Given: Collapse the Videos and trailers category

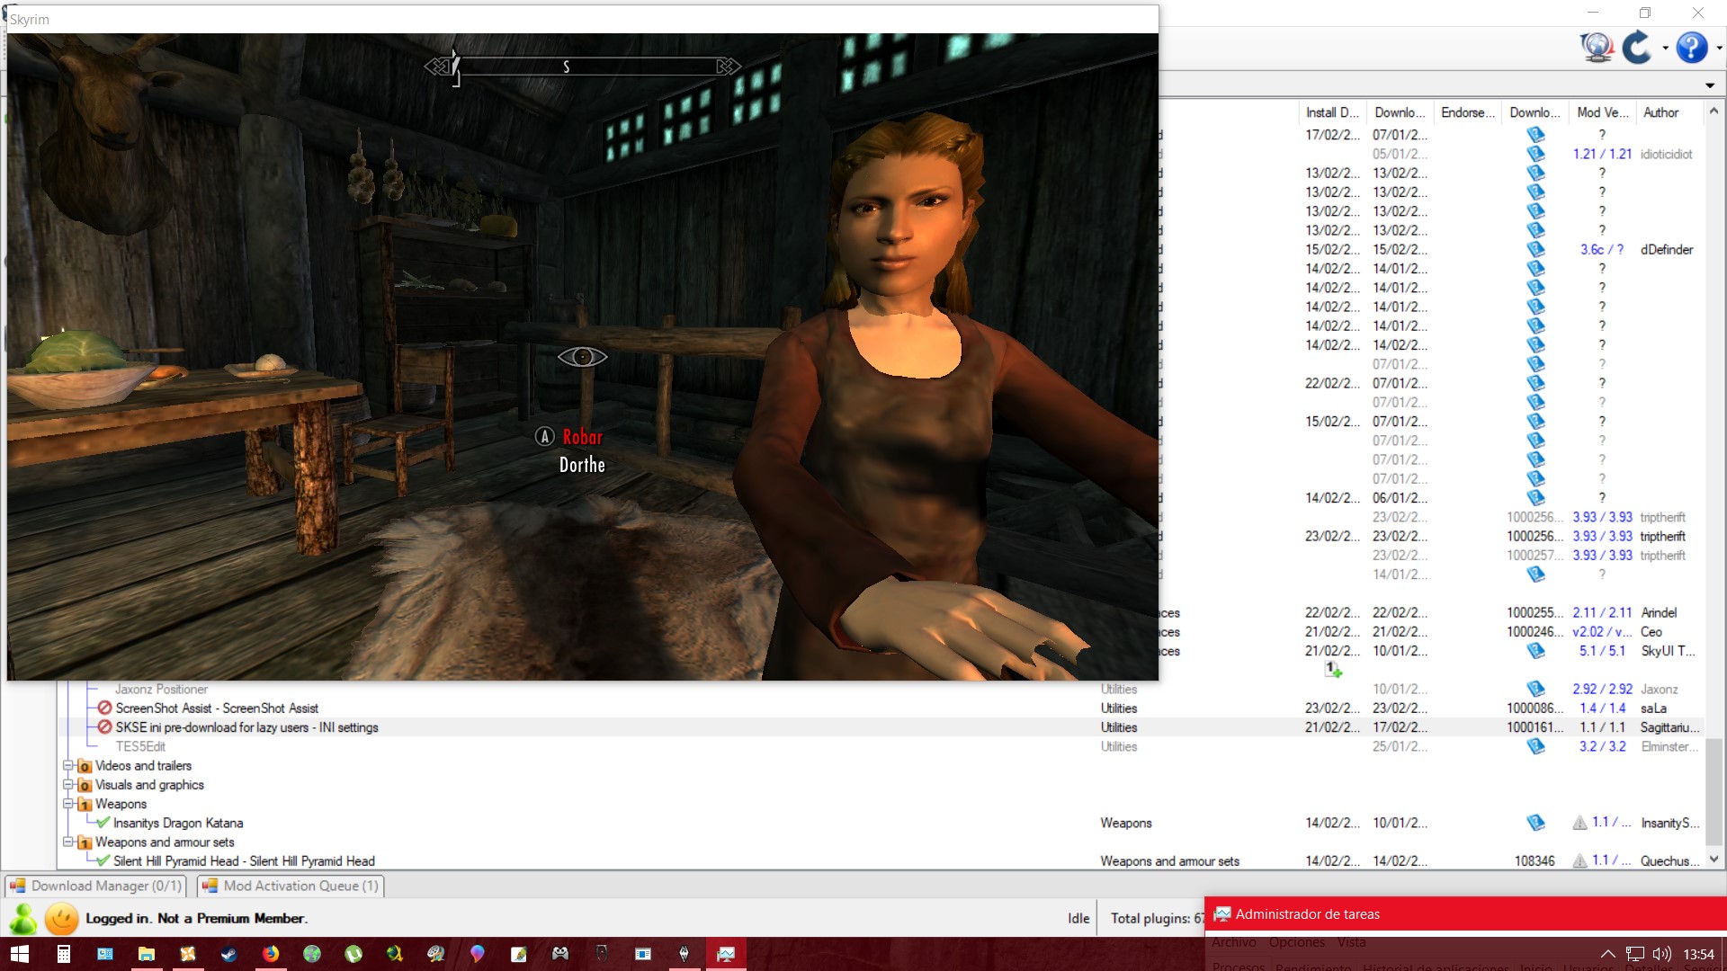Looking at the screenshot, I should pyautogui.click(x=67, y=765).
